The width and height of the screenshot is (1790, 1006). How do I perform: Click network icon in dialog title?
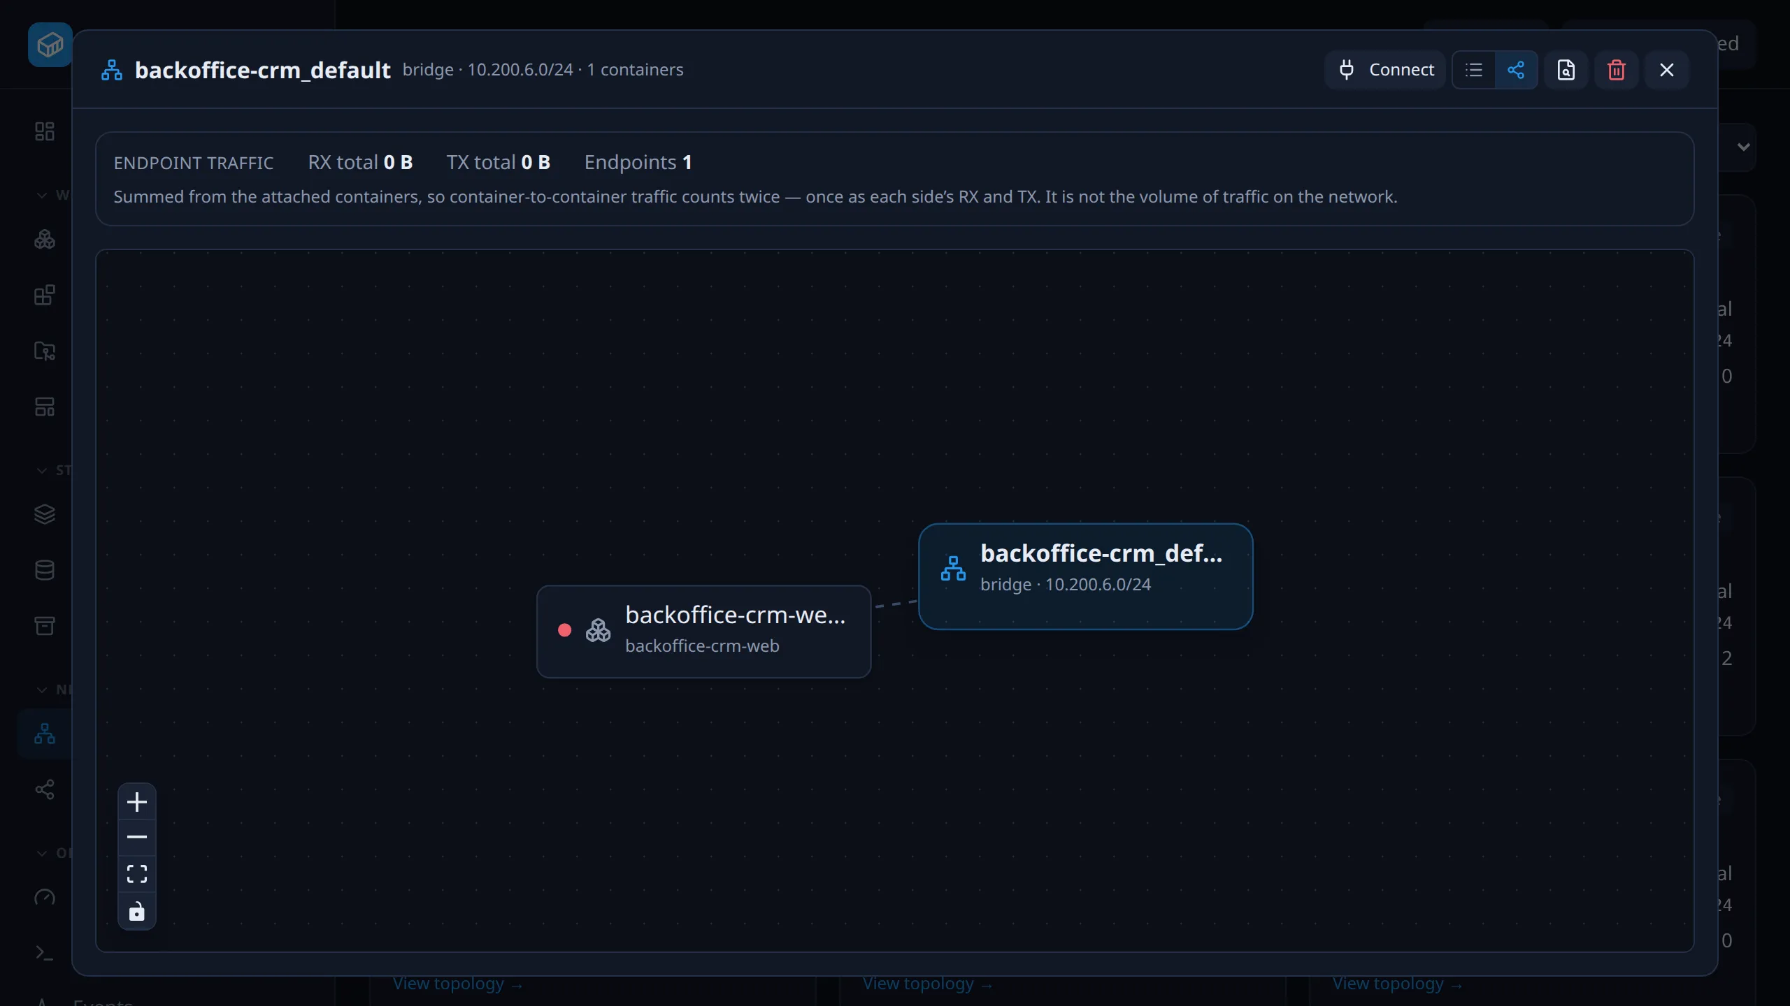tap(112, 70)
